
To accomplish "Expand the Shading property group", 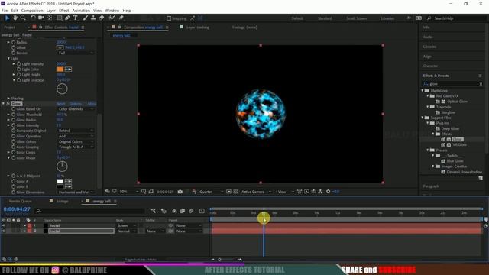I will click(x=8, y=99).
